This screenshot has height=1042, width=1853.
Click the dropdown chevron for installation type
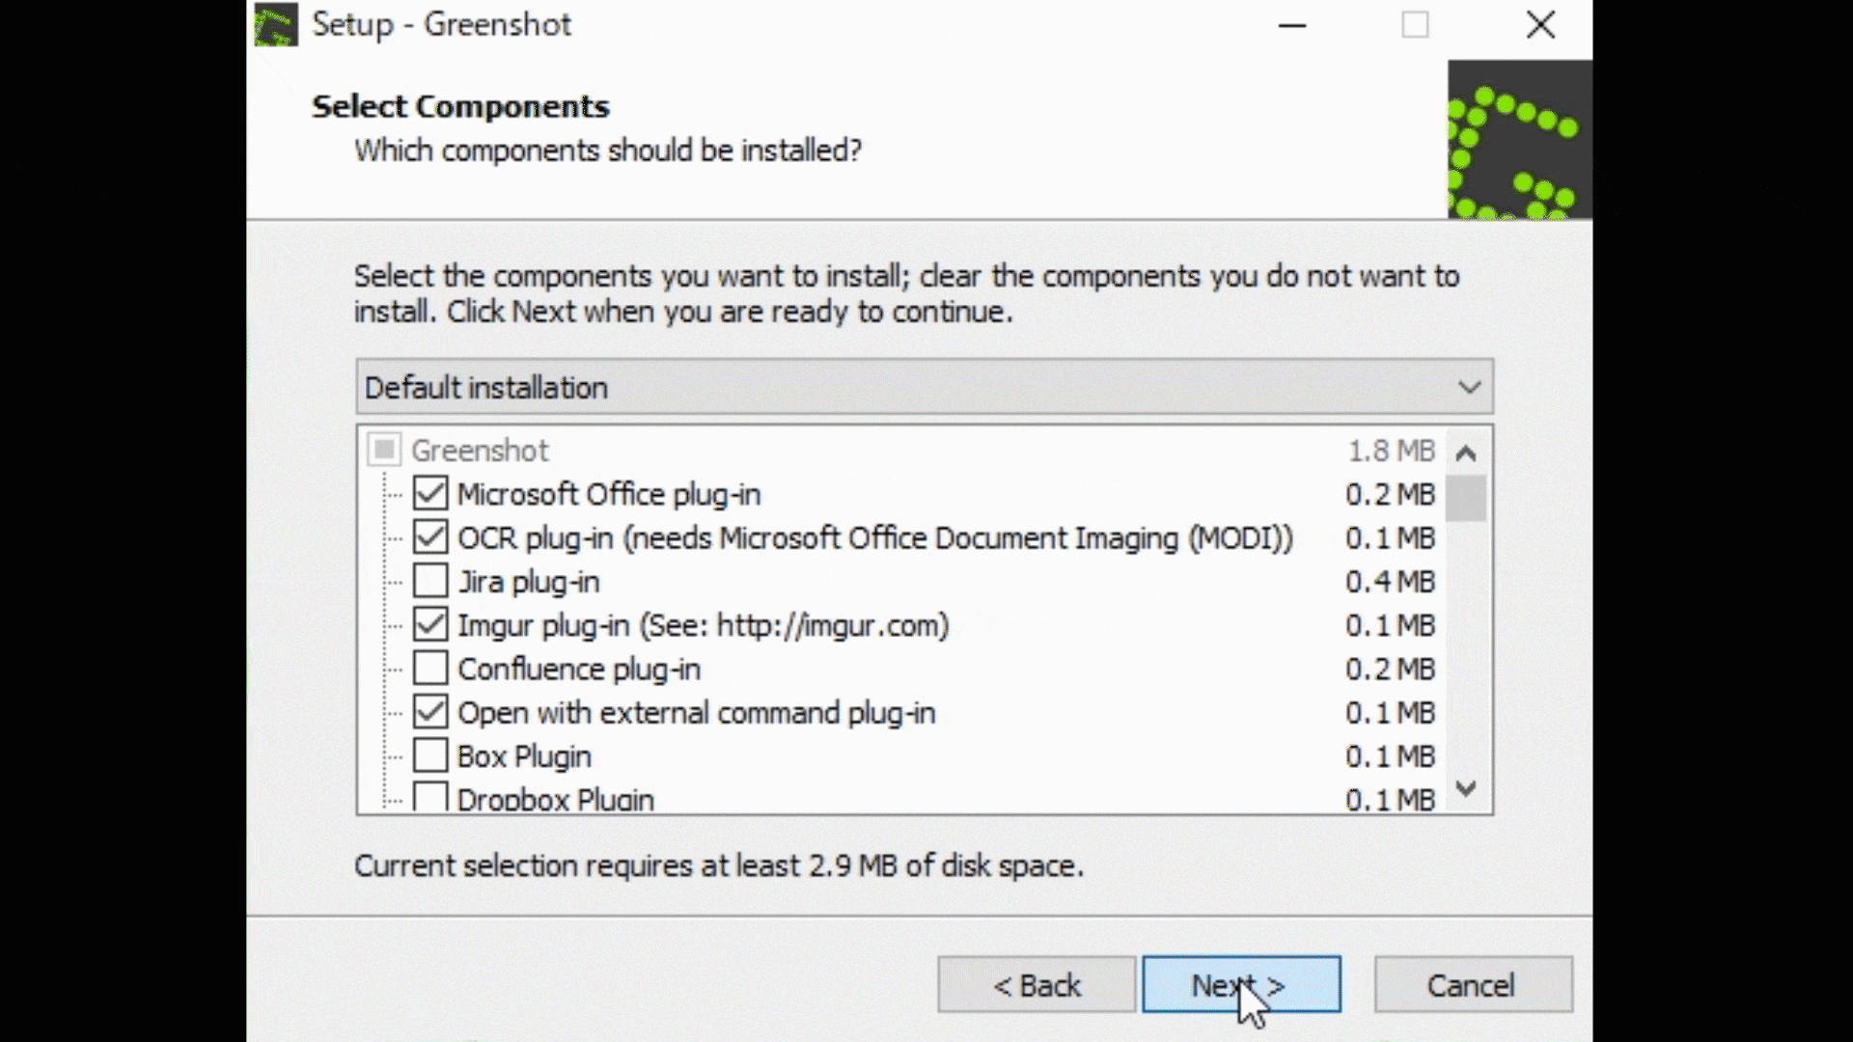click(x=1469, y=388)
